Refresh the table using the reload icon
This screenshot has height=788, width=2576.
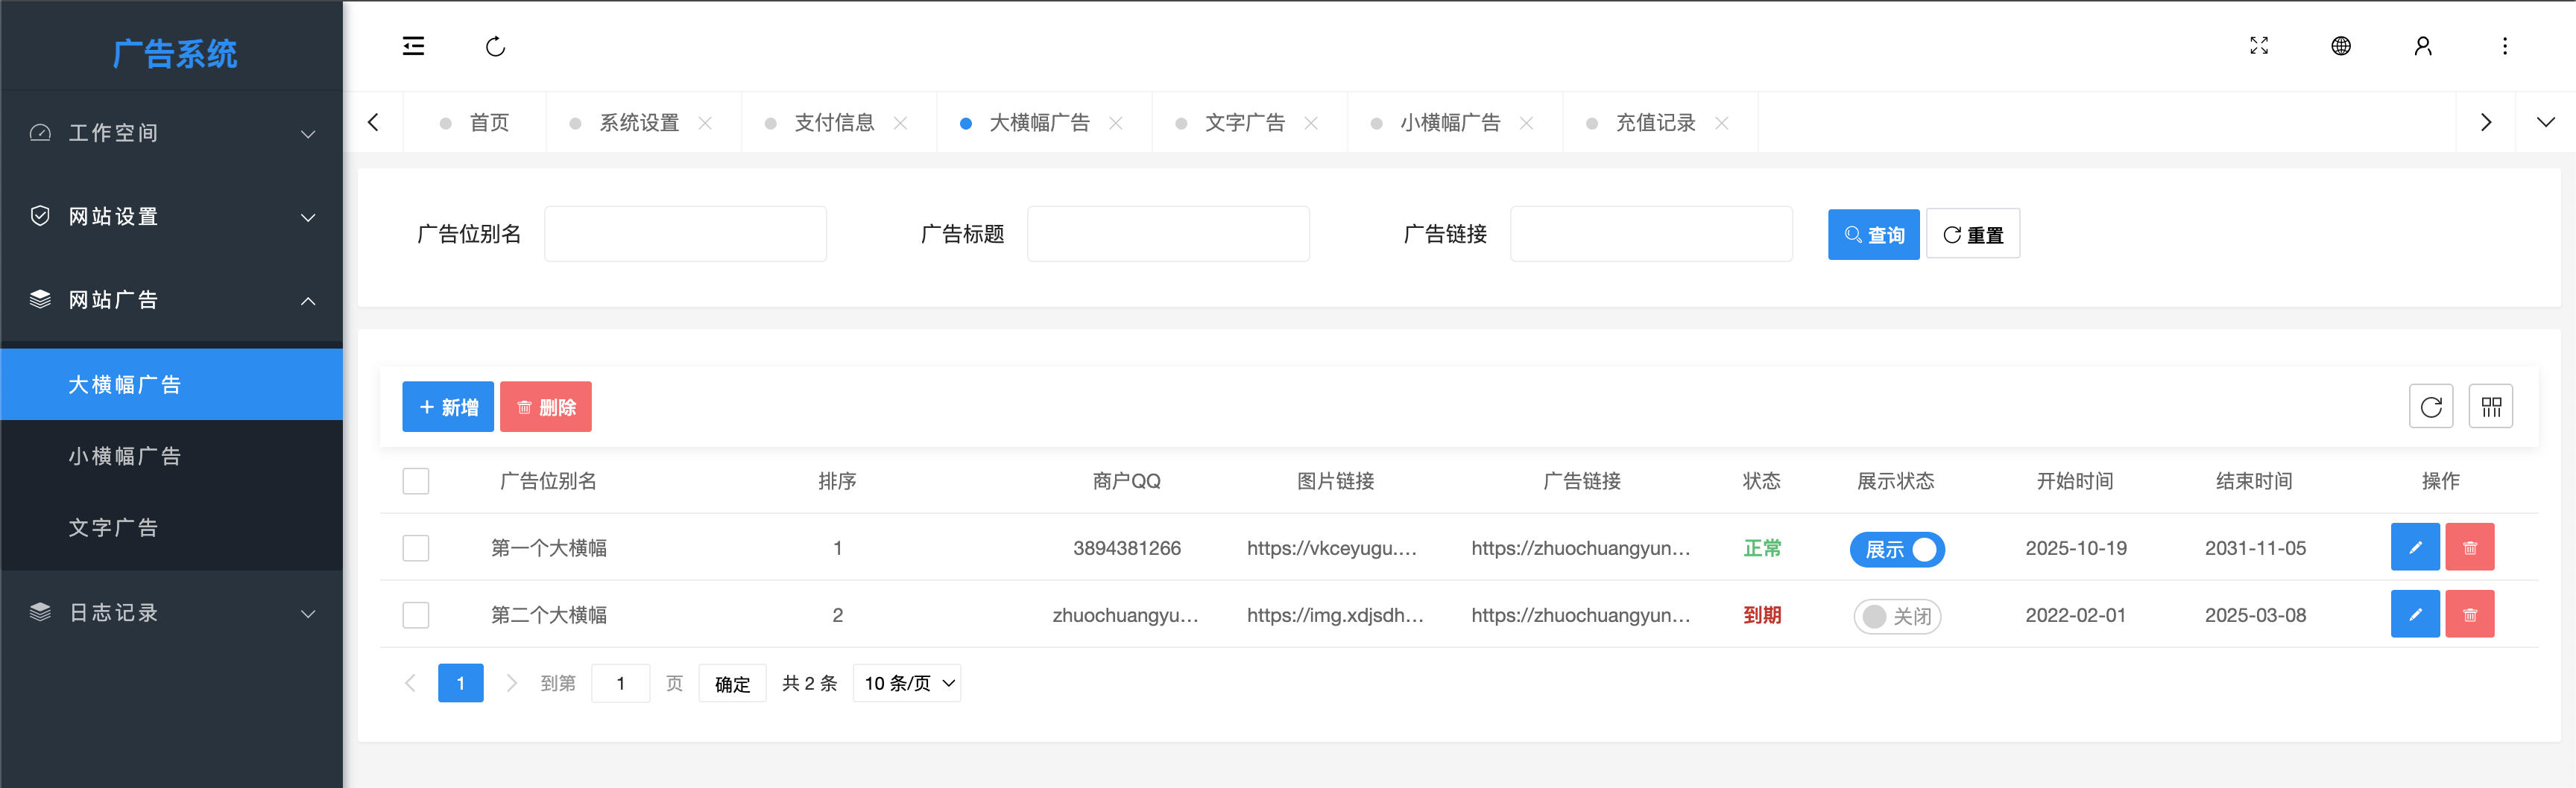(x=2431, y=407)
